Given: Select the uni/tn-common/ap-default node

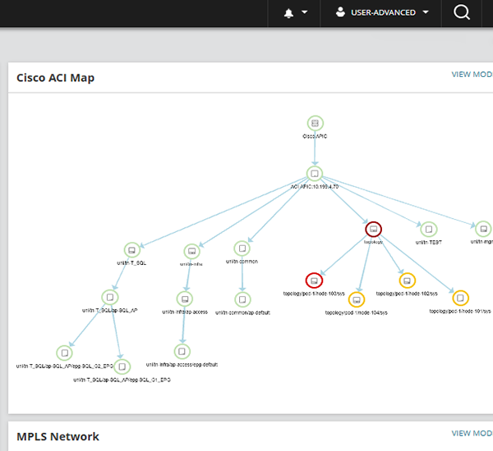Looking at the screenshot, I should pyautogui.click(x=242, y=299).
